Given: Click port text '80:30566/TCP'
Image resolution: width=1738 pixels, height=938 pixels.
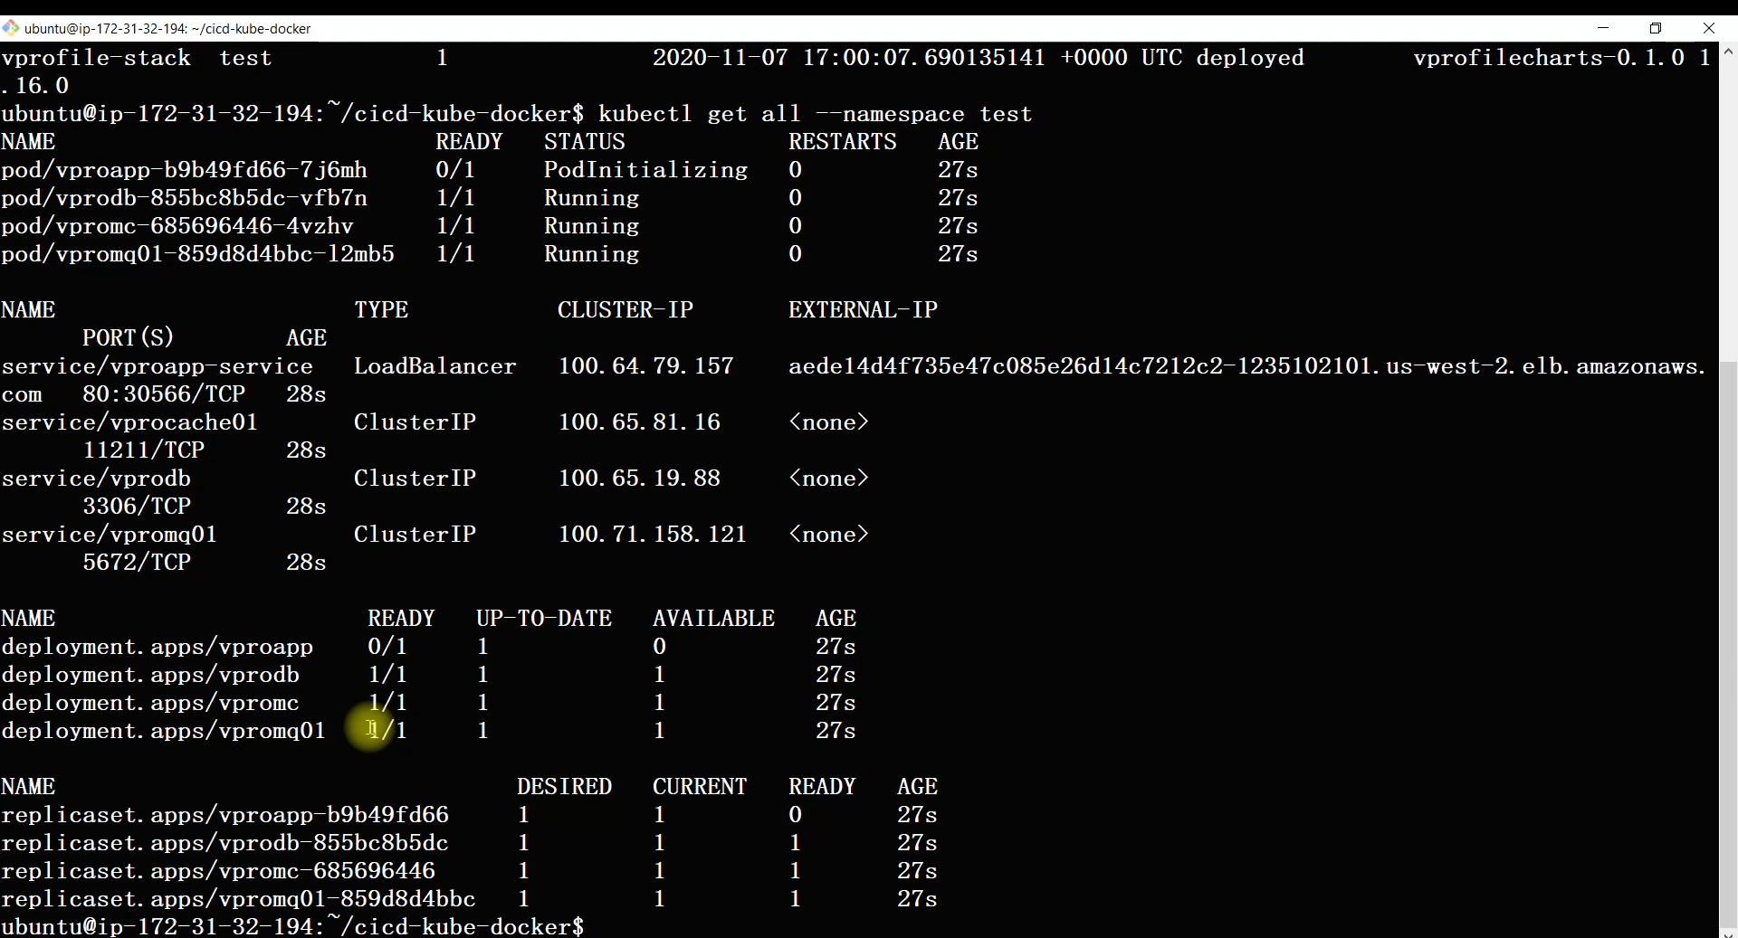Looking at the screenshot, I should click(x=164, y=394).
